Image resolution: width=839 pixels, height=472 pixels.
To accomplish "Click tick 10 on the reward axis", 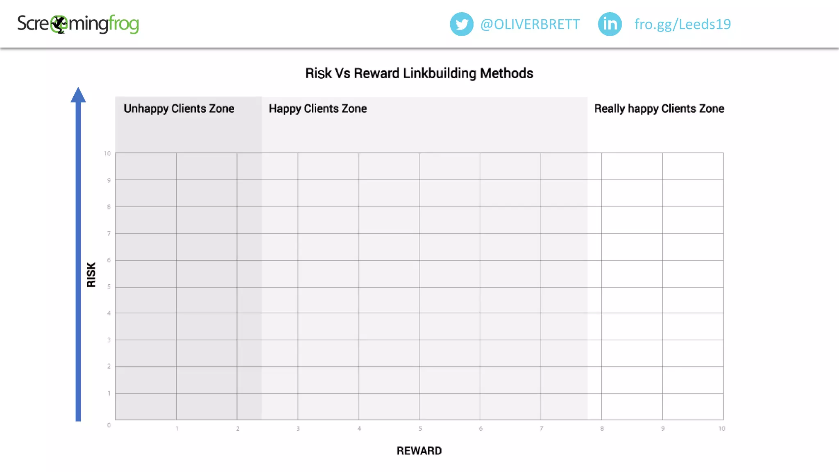I will click(721, 429).
